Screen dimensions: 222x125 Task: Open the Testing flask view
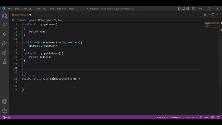(x=5, y=61)
